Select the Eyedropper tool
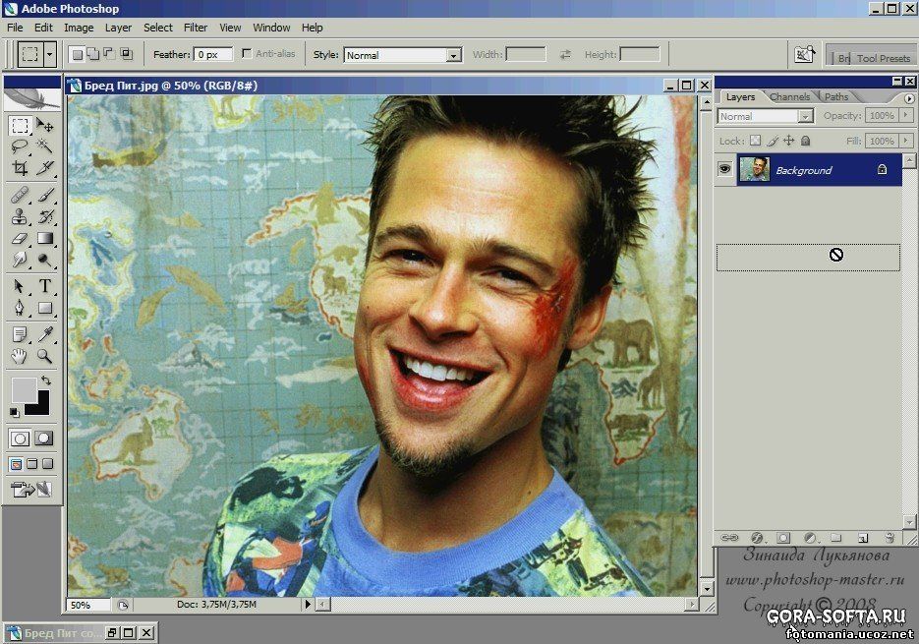Image resolution: width=919 pixels, height=644 pixels. click(x=45, y=335)
